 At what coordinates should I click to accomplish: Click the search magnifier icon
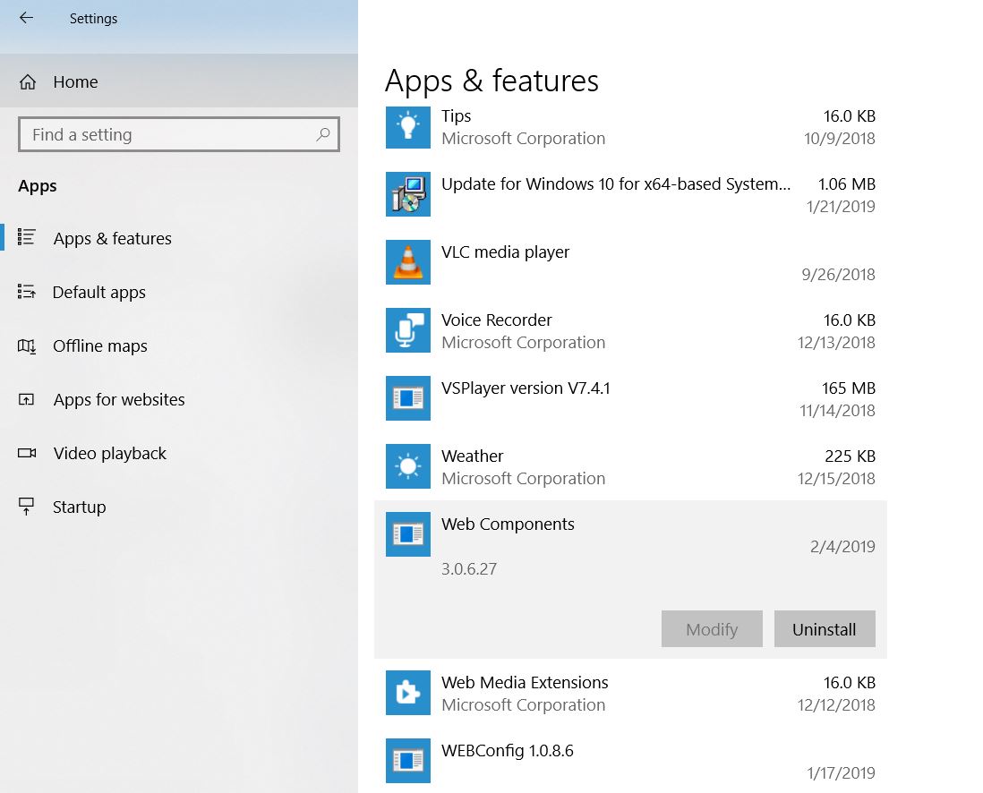tap(323, 134)
